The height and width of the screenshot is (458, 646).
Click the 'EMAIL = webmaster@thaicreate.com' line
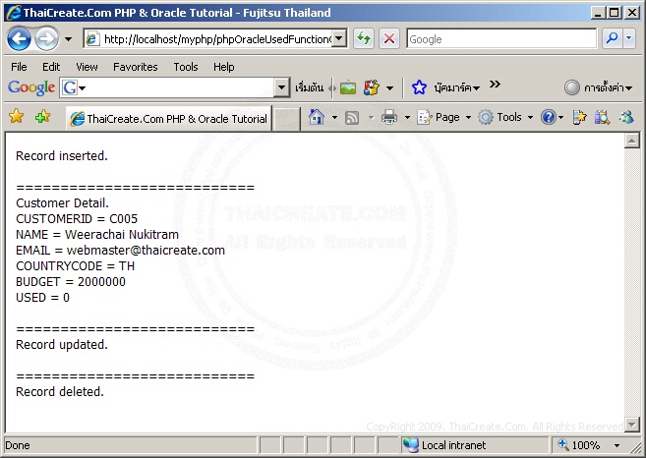pos(120,250)
